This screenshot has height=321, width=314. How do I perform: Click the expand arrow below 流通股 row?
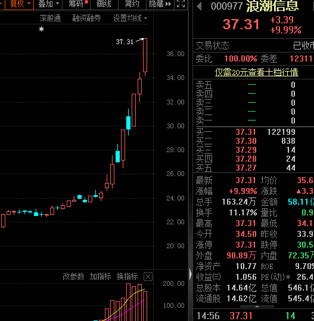[257, 307]
